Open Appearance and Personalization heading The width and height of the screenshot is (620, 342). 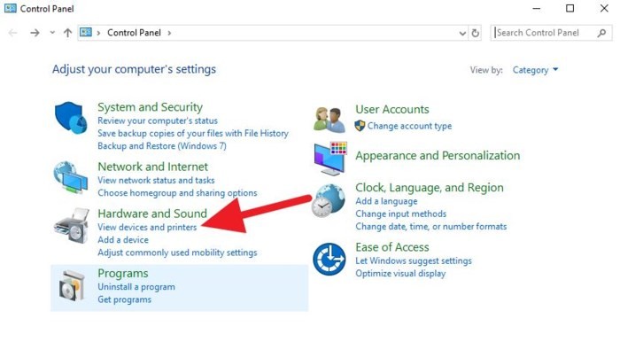438,156
